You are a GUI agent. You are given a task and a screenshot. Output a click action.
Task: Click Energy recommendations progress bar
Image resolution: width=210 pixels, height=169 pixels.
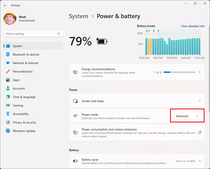tap(179, 72)
